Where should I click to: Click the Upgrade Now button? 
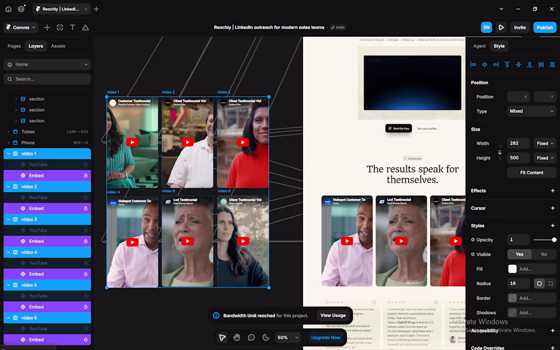(x=326, y=337)
